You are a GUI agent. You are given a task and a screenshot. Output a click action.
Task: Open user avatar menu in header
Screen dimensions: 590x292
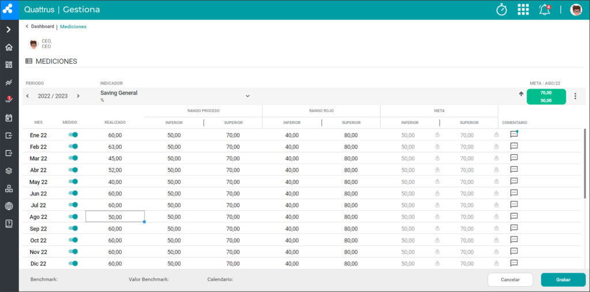point(576,10)
